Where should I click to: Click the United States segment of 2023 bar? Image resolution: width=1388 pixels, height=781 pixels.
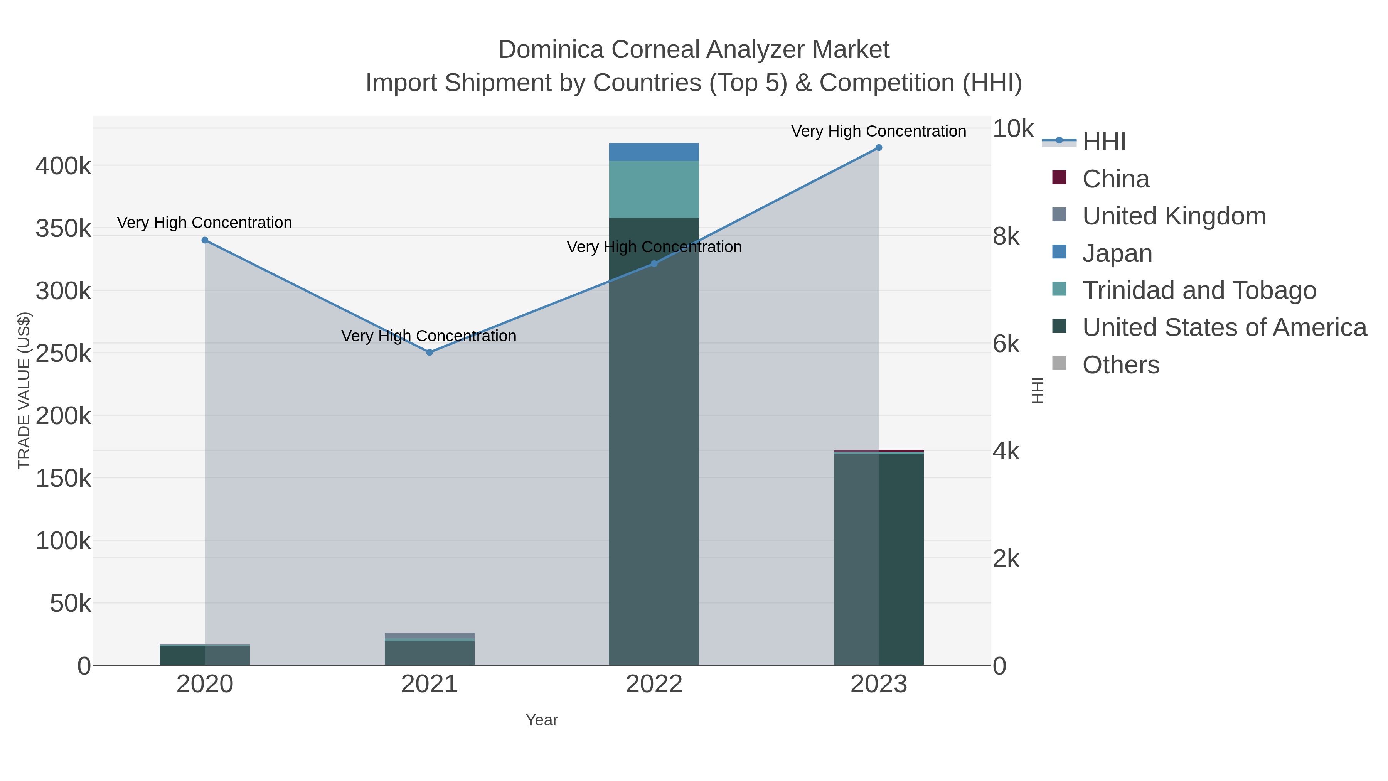click(x=879, y=560)
